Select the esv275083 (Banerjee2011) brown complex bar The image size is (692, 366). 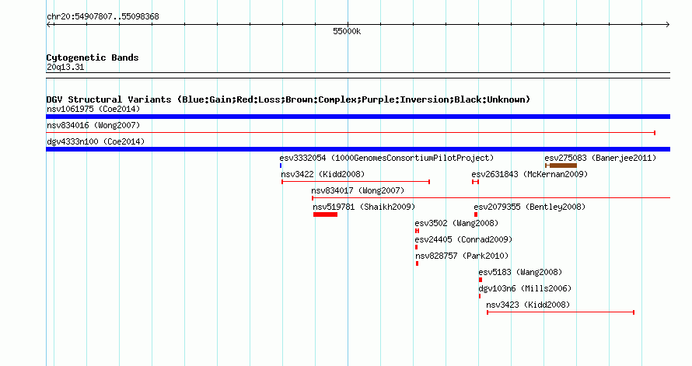[561, 166]
